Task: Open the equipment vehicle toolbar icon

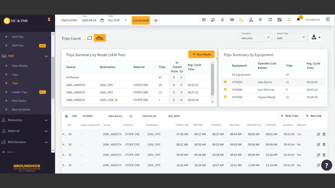Action: coord(232,20)
